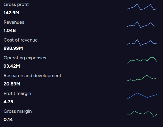Click the Profit margin label

(17, 94)
